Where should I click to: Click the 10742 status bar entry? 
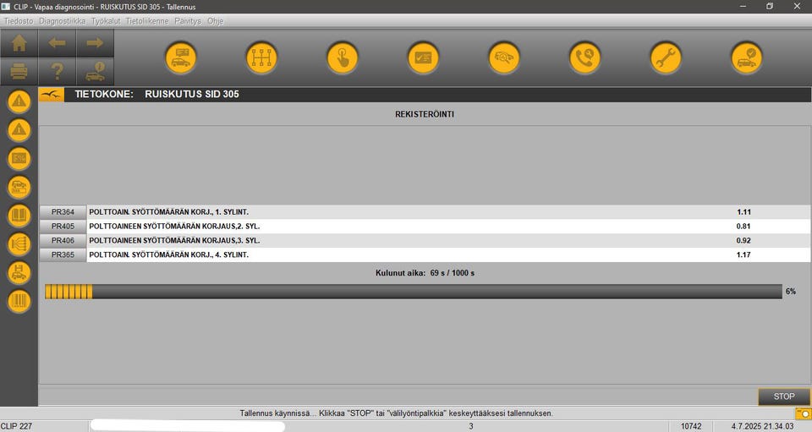click(x=691, y=426)
